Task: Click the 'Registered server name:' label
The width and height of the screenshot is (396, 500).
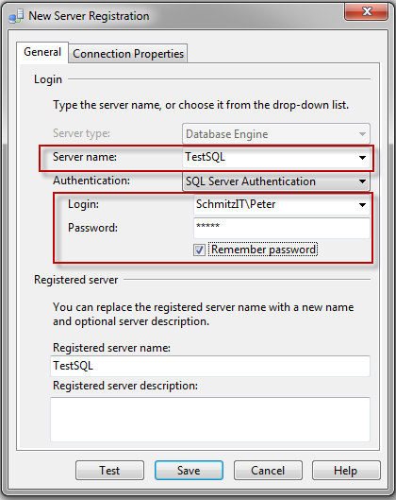Action: (x=111, y=348)
